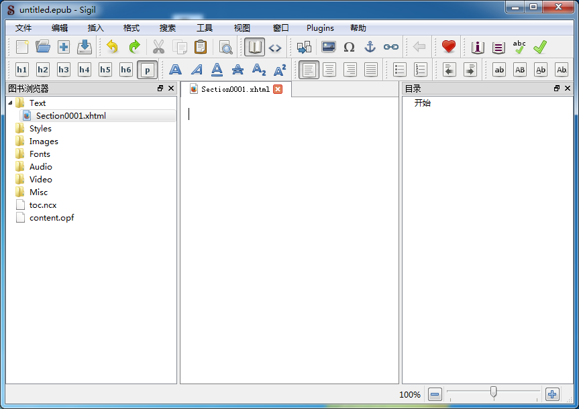Click the Split At Cursor icon
The height and width of the screenshot is (409, 579).
click(x=304, y=47)
